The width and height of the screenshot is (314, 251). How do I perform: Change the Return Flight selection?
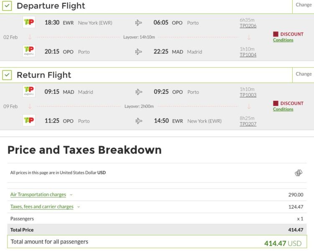tap(304, 74)
